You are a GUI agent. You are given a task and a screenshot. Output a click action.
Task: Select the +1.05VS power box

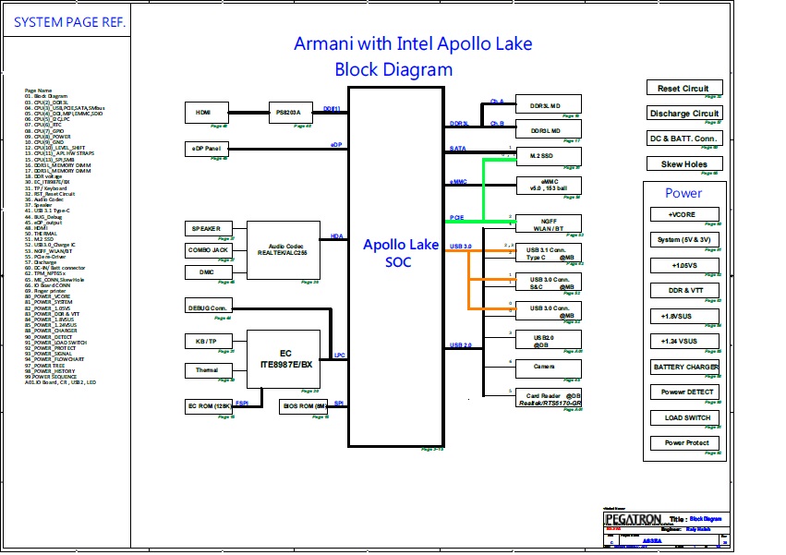tap(684, 265)
